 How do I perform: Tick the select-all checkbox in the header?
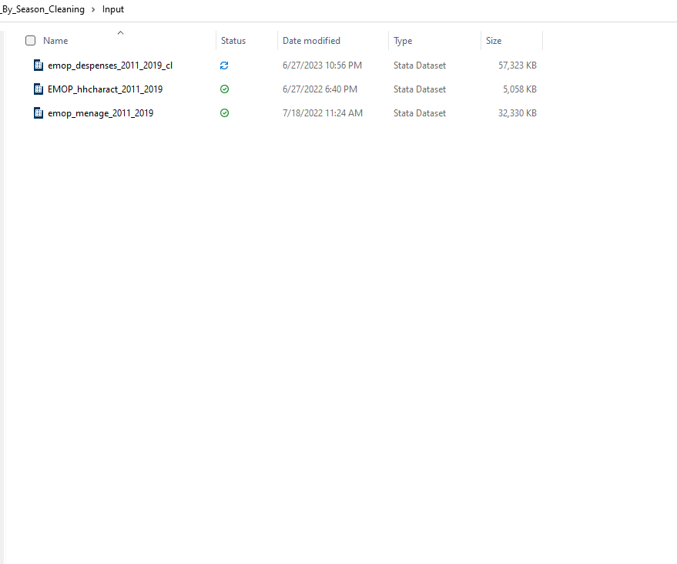click(x=30, y=41)
